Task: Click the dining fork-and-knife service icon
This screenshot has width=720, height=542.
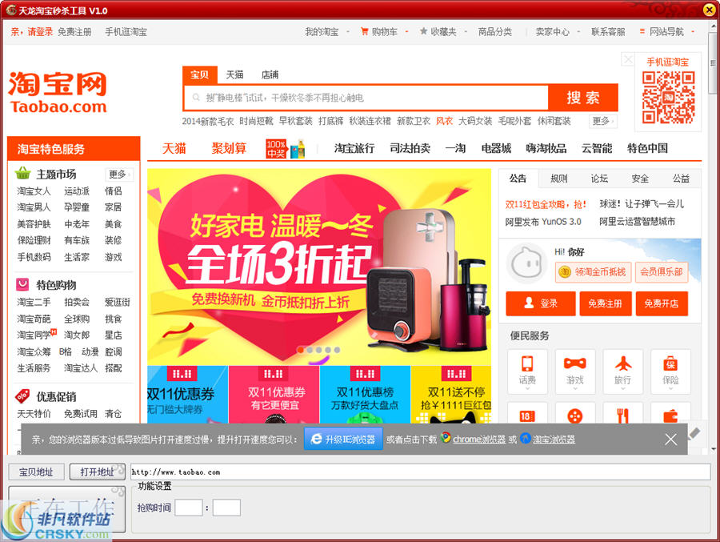Action: [x=622, y=416]
